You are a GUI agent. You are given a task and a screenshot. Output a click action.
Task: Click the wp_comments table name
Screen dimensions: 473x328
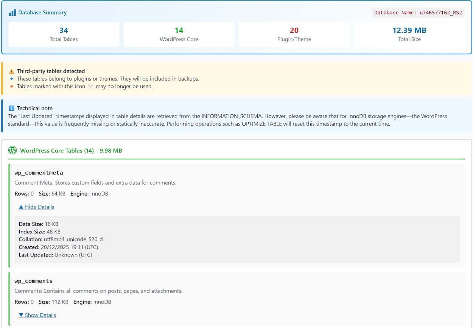click(x=33, y=281)
